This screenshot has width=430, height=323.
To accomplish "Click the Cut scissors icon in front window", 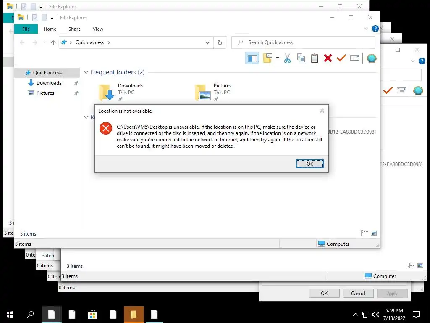I will tap(287, 58).
